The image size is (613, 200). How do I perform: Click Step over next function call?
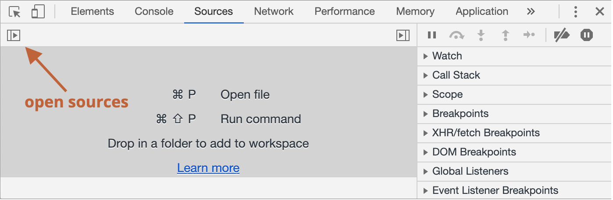tap(456, 35)
